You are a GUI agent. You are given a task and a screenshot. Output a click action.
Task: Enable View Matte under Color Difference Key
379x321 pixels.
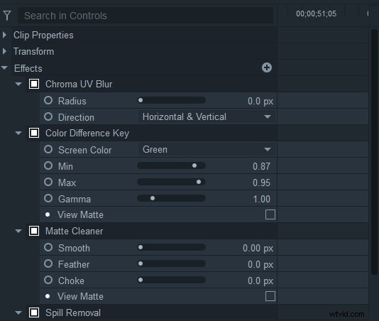tap(270, 214)
